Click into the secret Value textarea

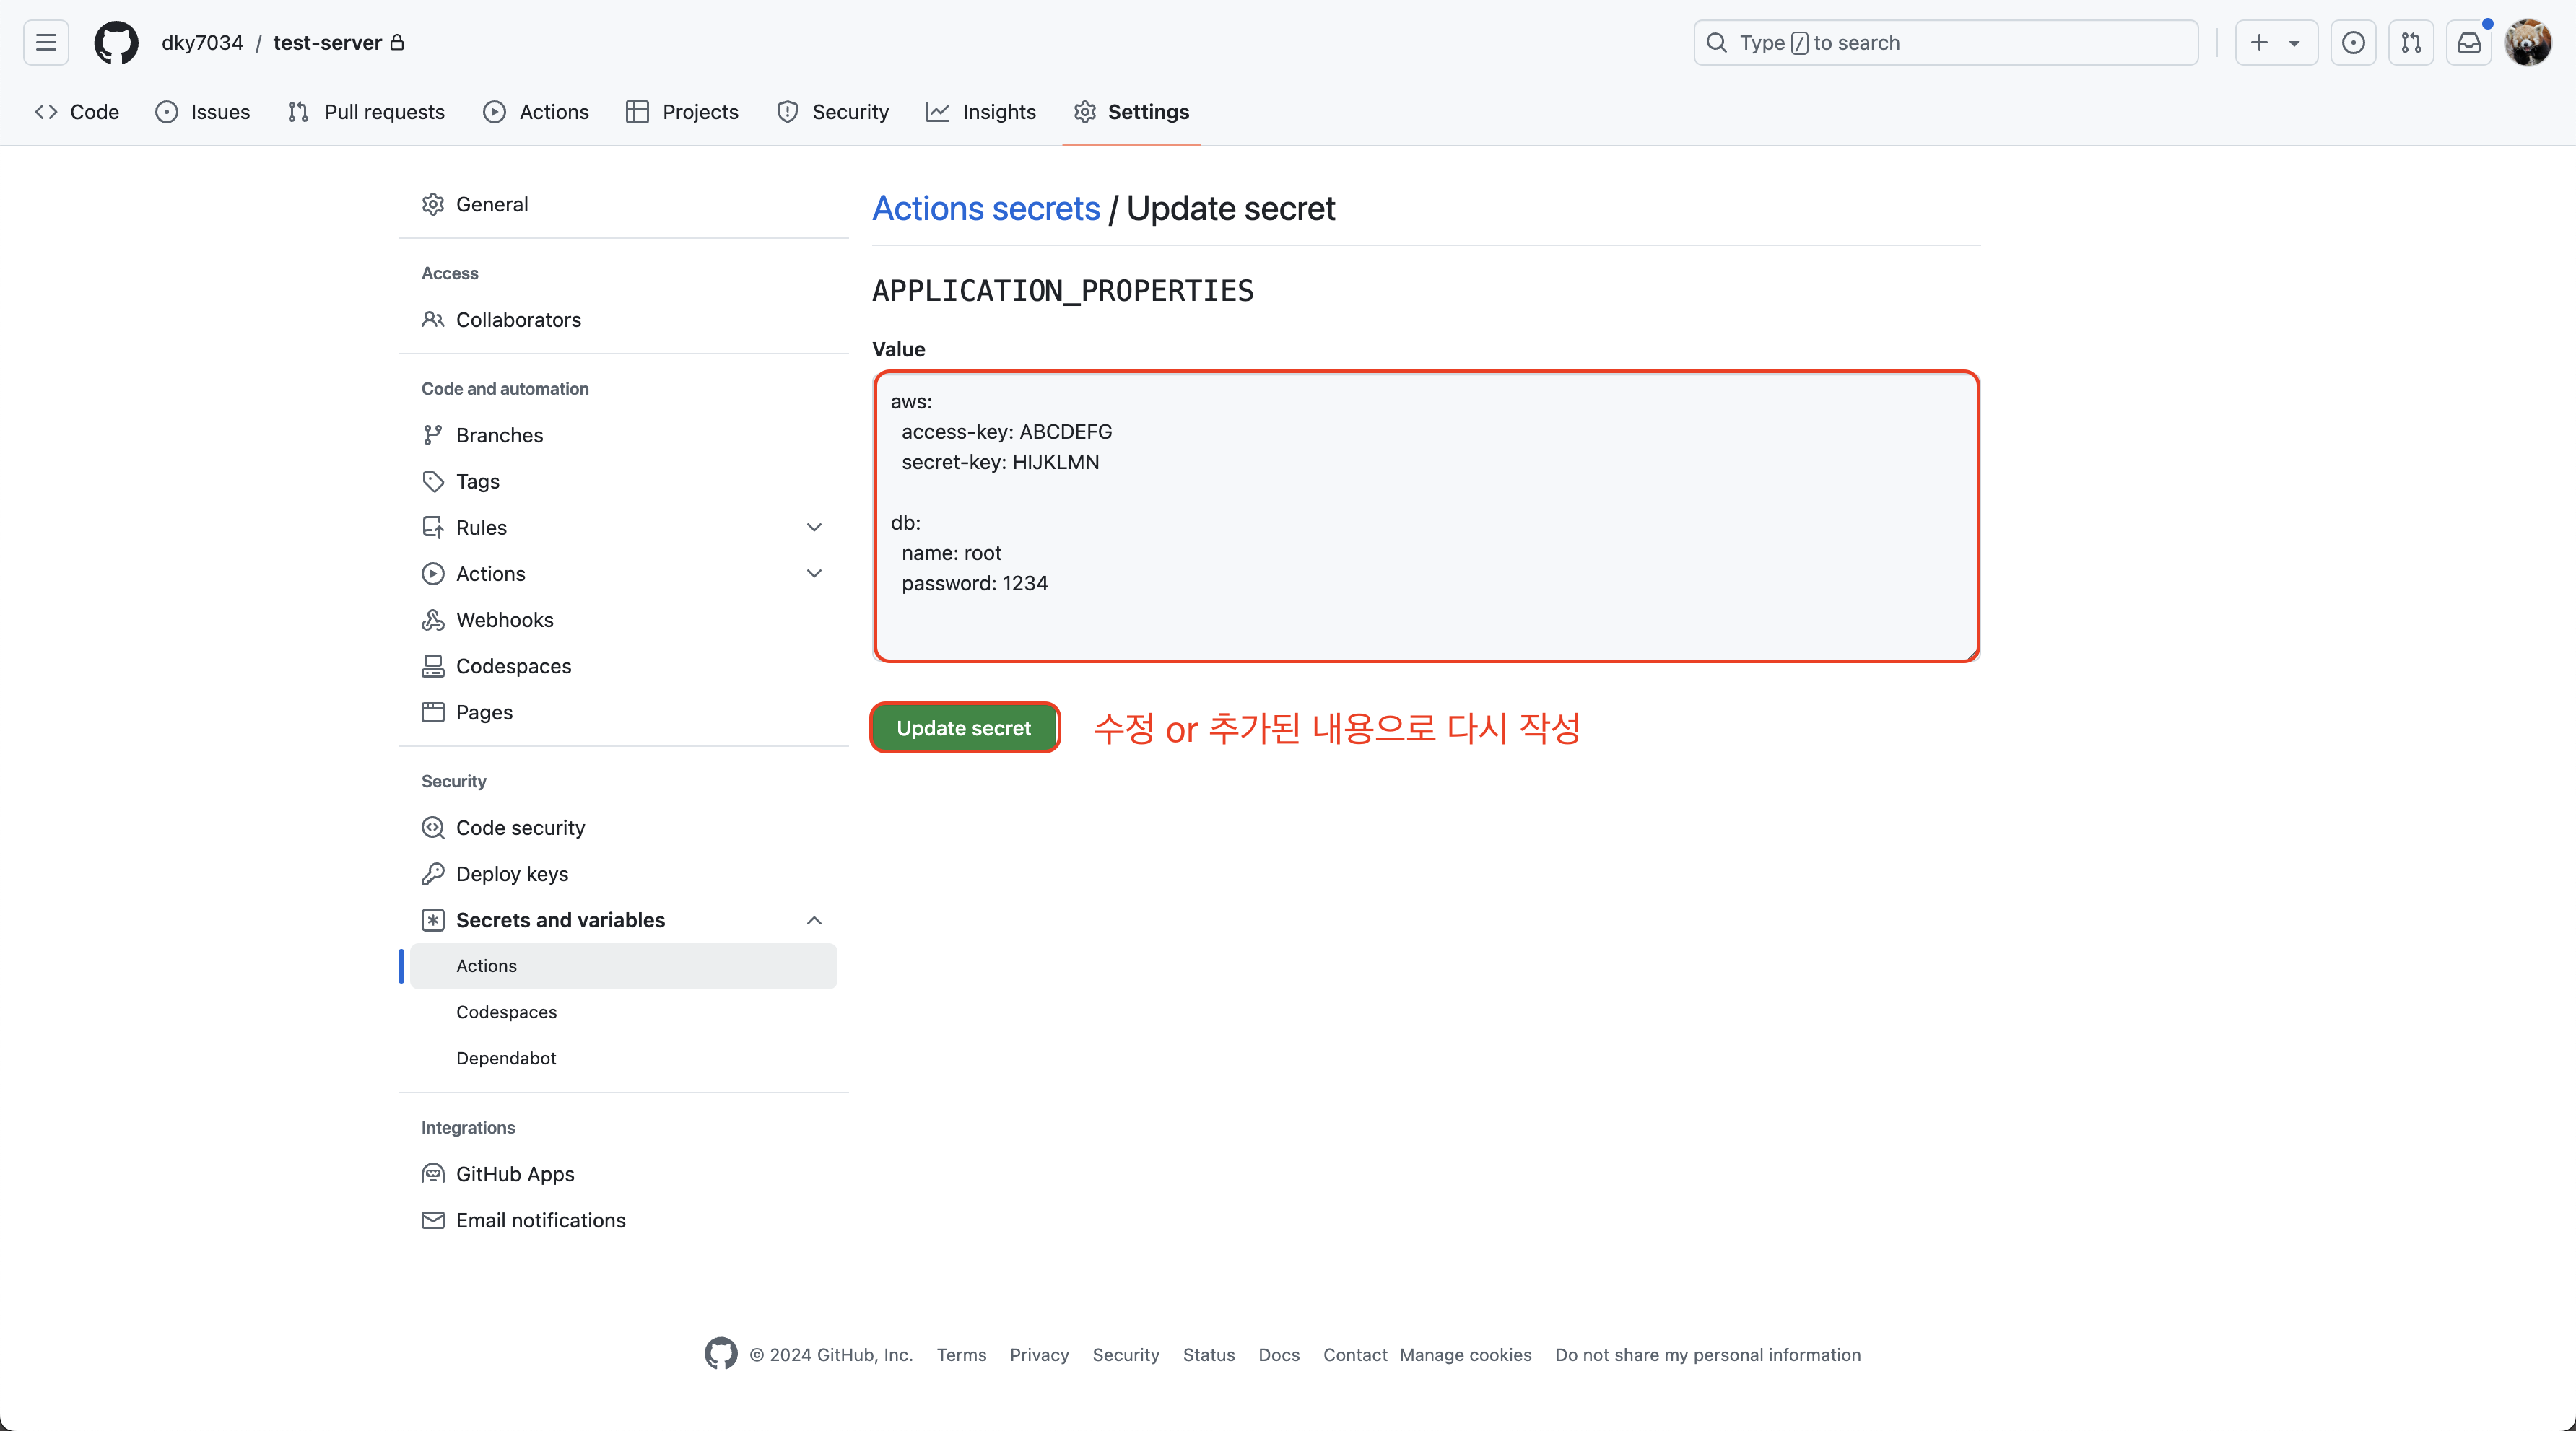(x=1425, y=516)
